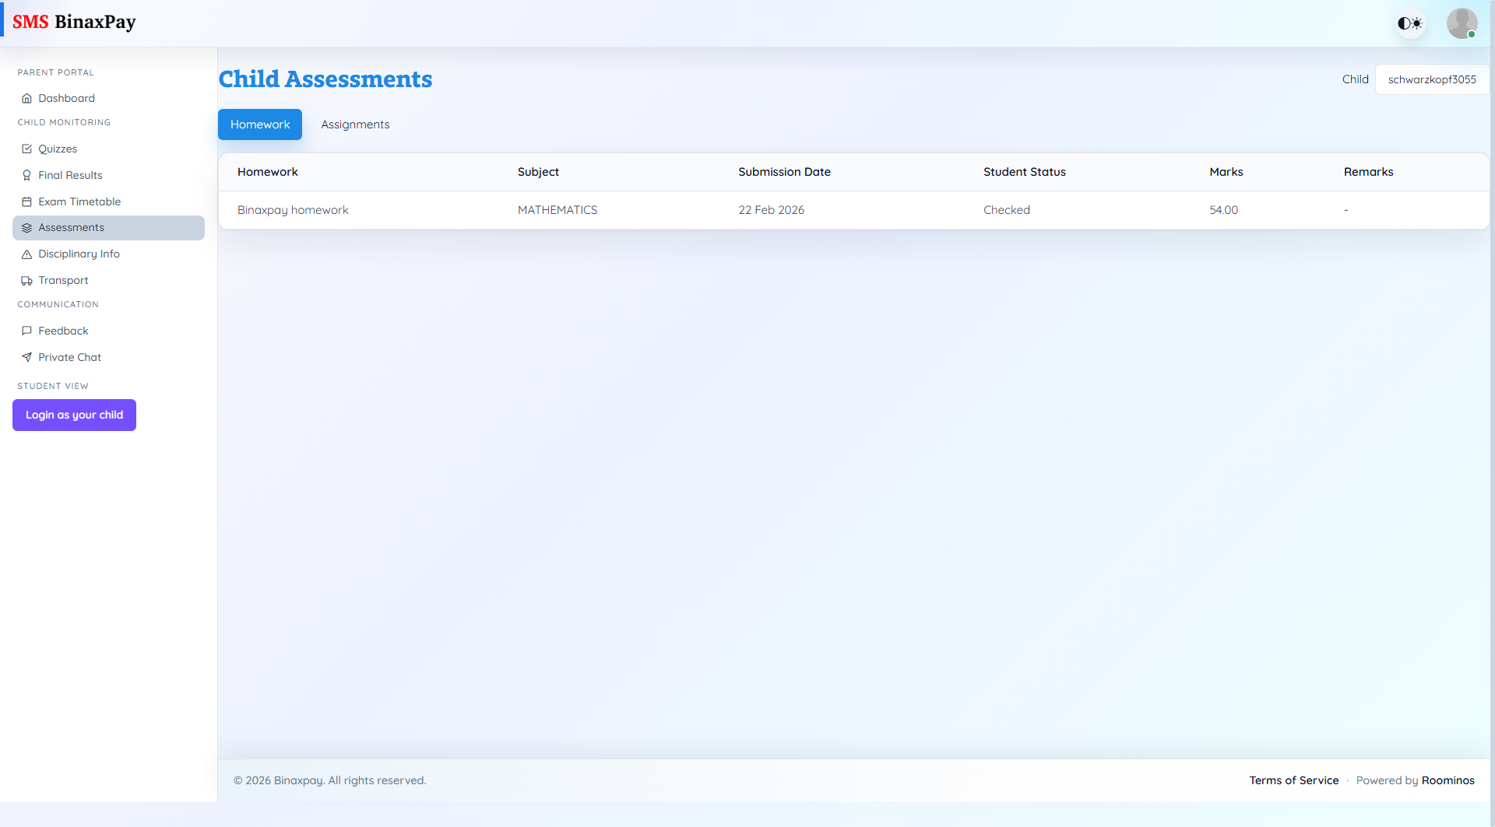Open the Feedback speech bubble icon
This screenshot has height=827, width=1495.
click(x=26, y=331)
